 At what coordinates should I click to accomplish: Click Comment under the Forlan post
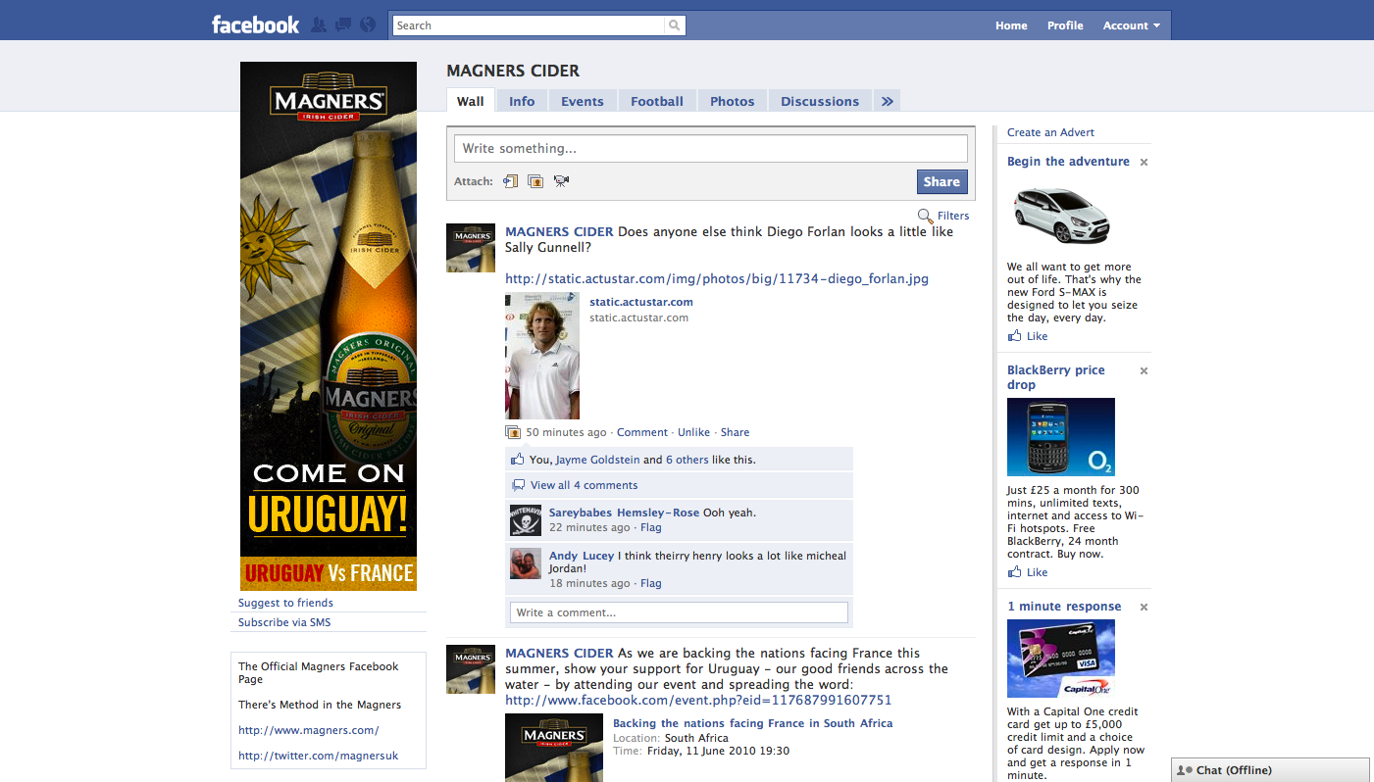pos(642,432)
